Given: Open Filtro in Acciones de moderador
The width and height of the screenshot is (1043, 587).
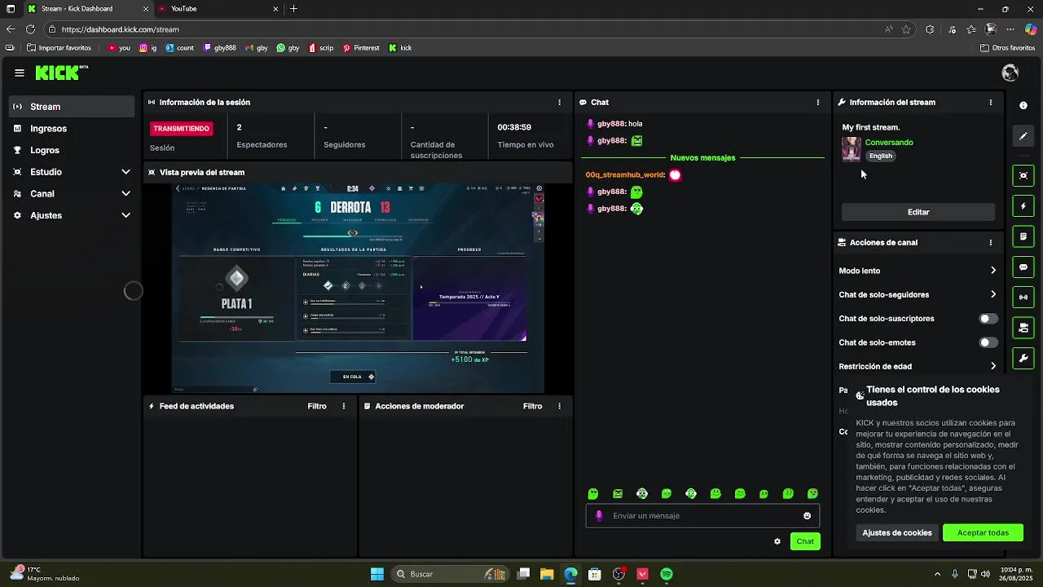Looking at the screenshot, I should (532, 406).
